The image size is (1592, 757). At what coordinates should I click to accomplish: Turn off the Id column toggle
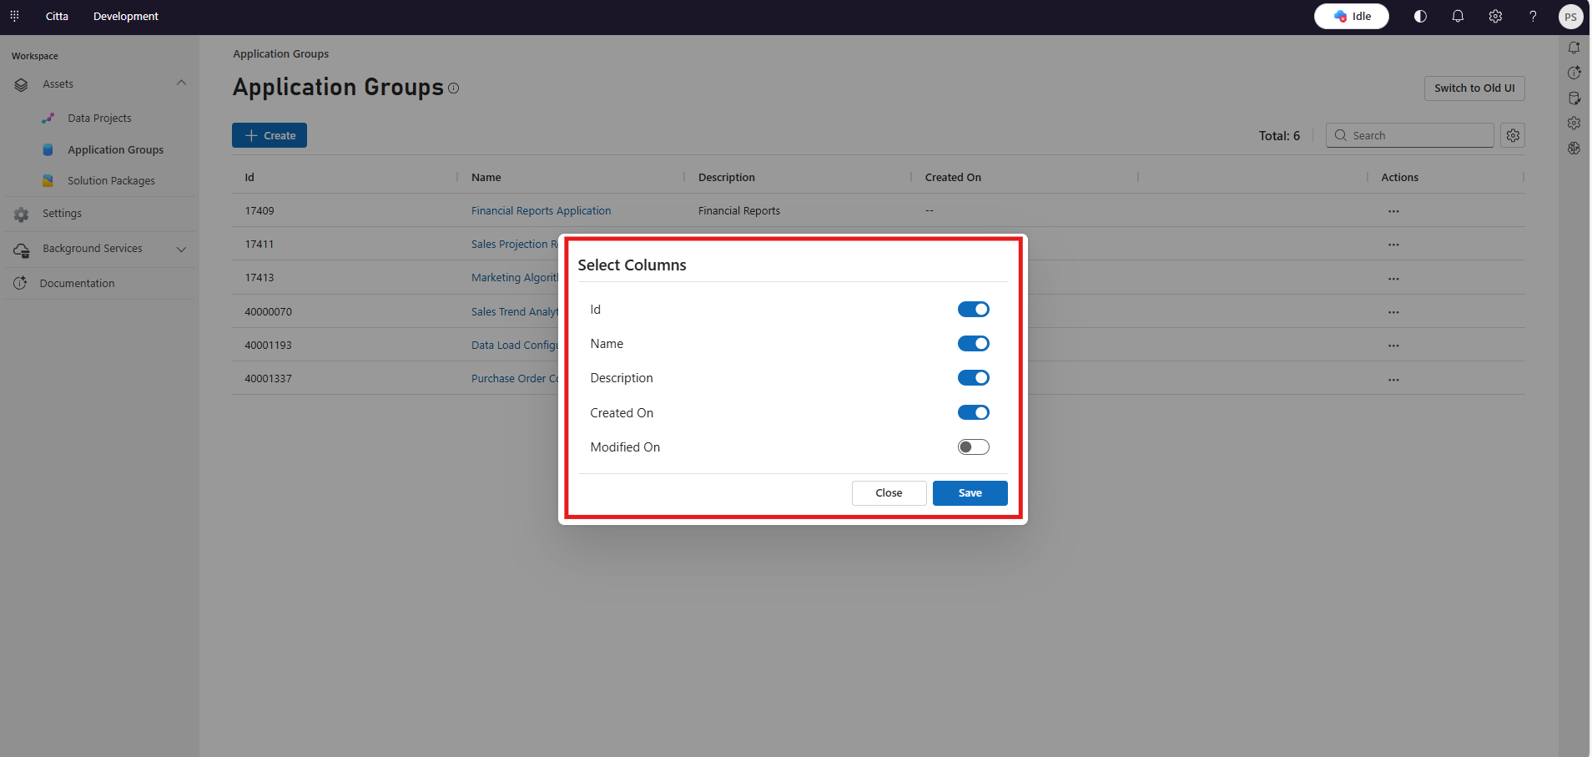pyautogui.click(x=973, y=310)
